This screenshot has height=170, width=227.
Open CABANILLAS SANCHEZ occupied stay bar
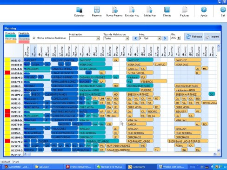coord(95,77)
